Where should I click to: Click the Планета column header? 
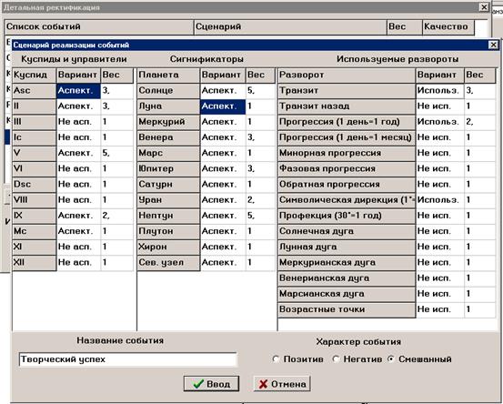[x=169, y=76]
